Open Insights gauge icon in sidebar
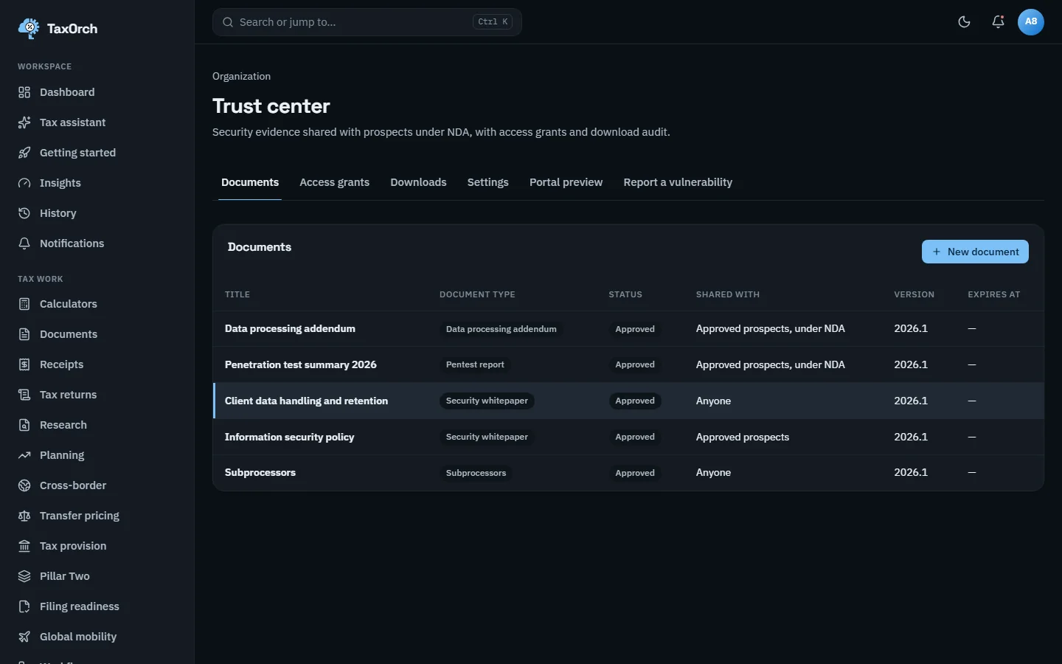This screenshot has height=664, width=1062. pos(24,183)
